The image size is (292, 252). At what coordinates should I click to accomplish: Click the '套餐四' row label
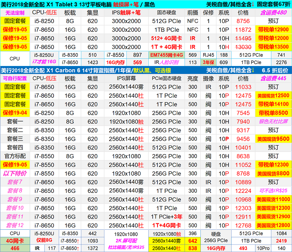[x=15, y=147]
